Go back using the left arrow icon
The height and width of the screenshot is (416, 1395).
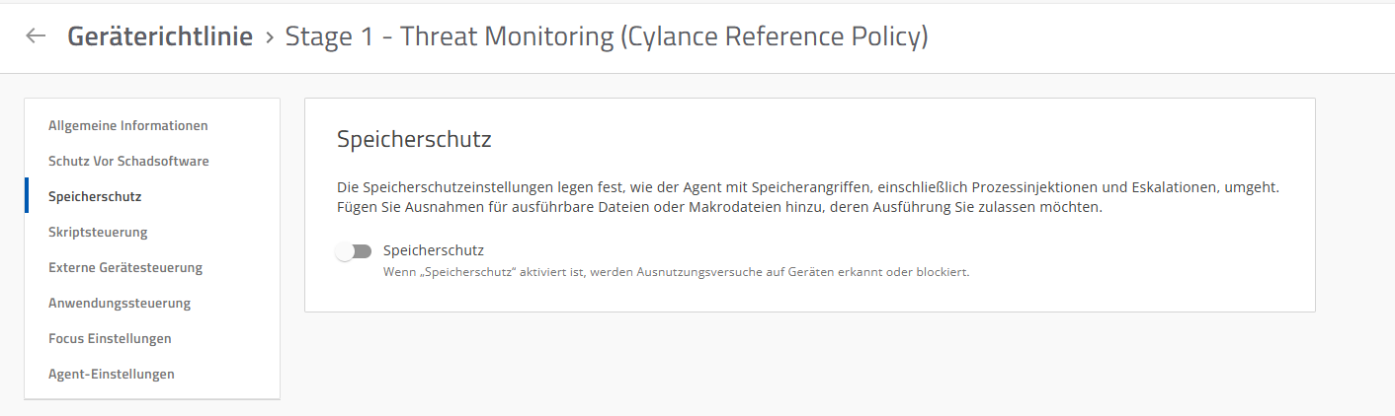[36, 36]
